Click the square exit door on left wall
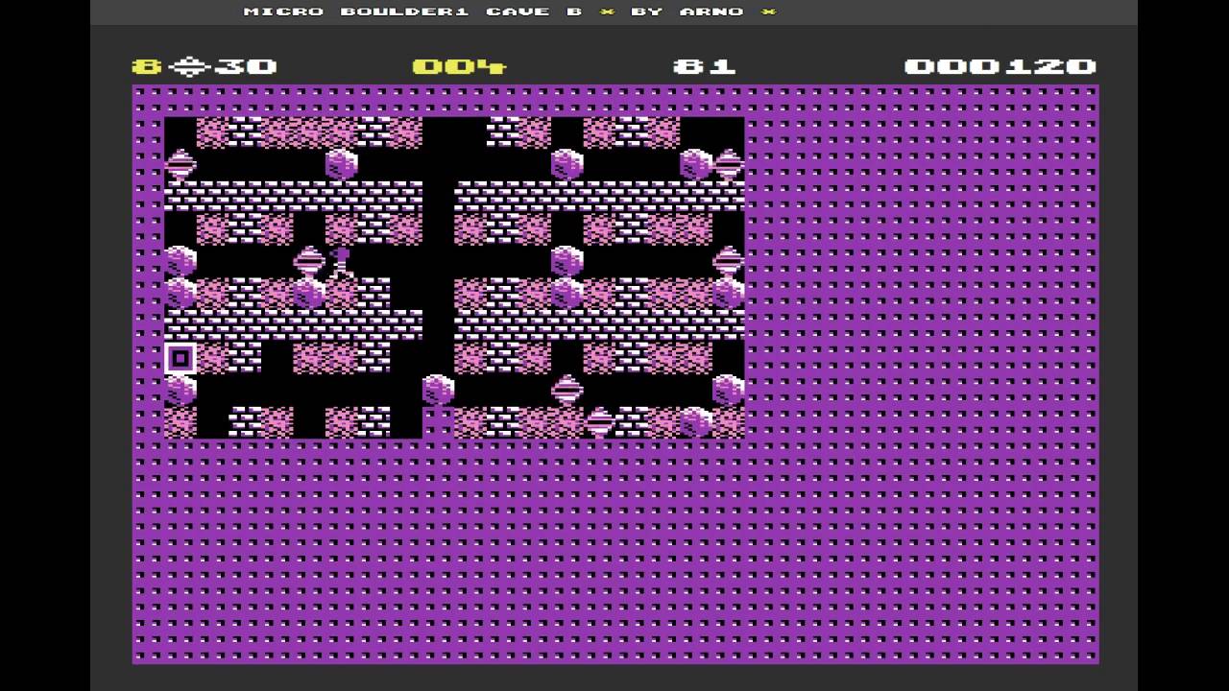The width and height of the screenshot is (1229, 691). (x=181, y=358)
